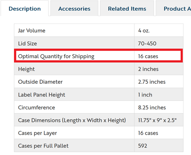Click the Jar Volume row label
The width and height of the screenshot is (191, 155).
pyautogui.click(x=32, y=31)
